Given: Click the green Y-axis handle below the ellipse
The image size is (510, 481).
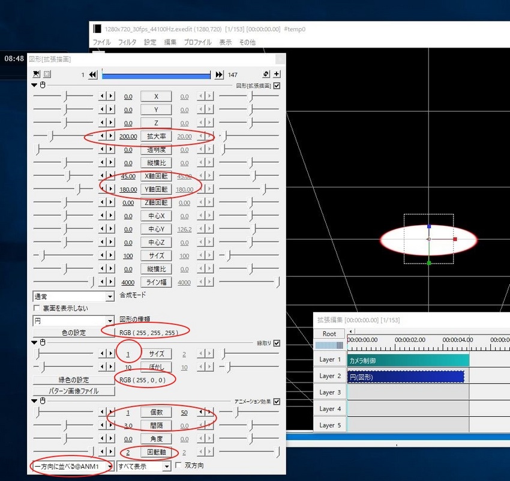Looking at the screenshot, I should [429, 262].
